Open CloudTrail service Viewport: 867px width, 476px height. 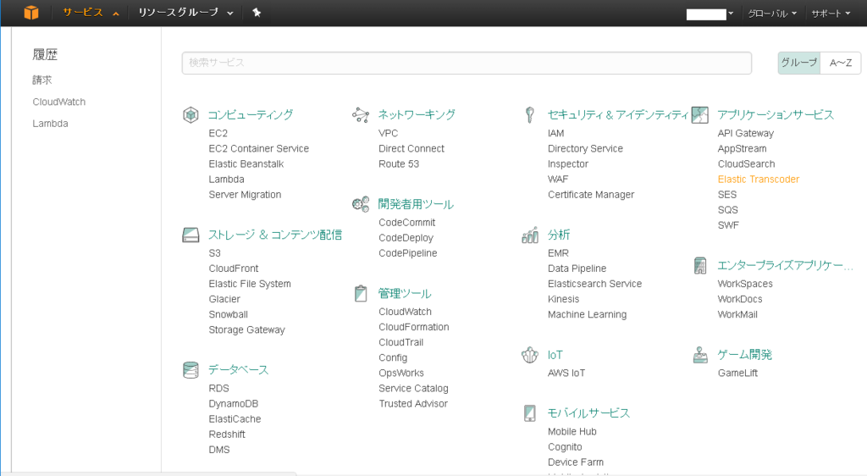(400, 343)
